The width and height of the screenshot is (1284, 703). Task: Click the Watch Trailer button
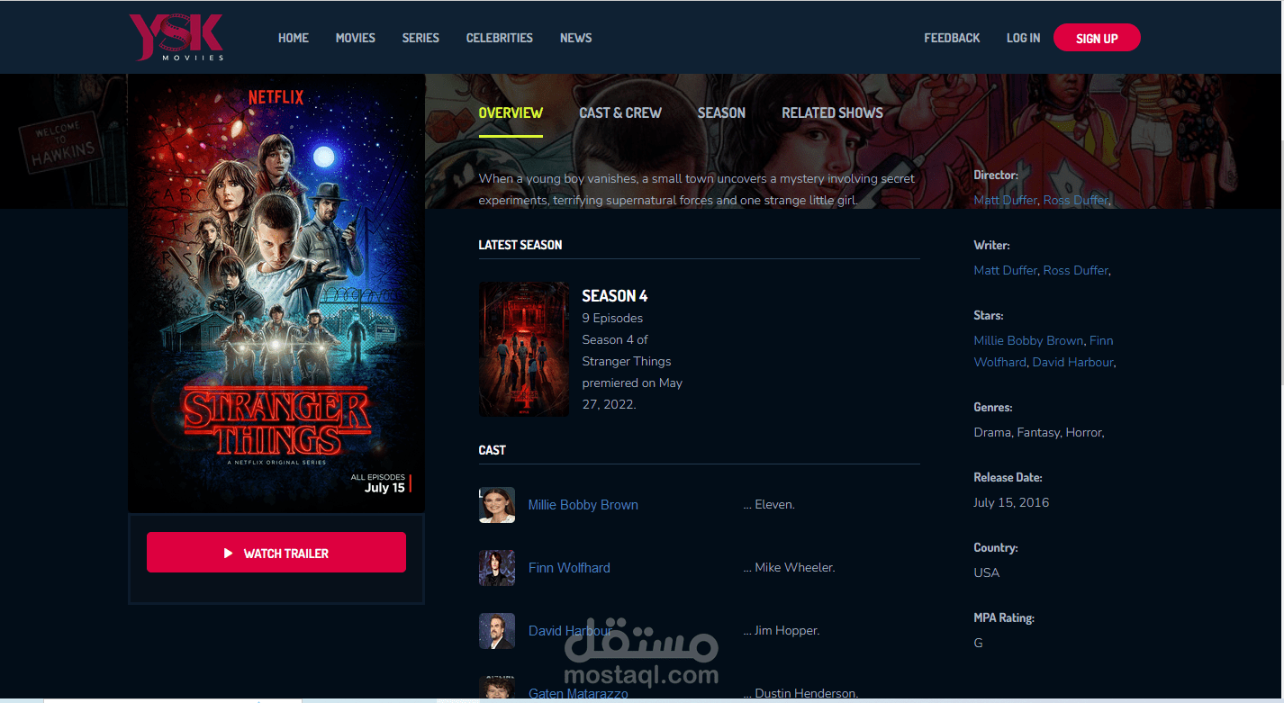click(x=276, y=553)
